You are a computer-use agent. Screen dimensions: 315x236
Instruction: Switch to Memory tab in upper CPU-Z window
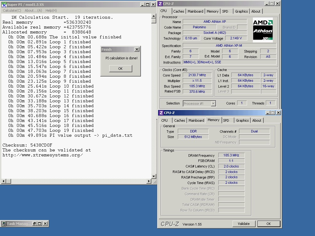pyautogui.click(x=212, y=11)
